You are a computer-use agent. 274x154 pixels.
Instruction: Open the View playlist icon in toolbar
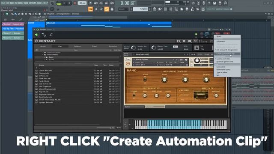point(155,9)
